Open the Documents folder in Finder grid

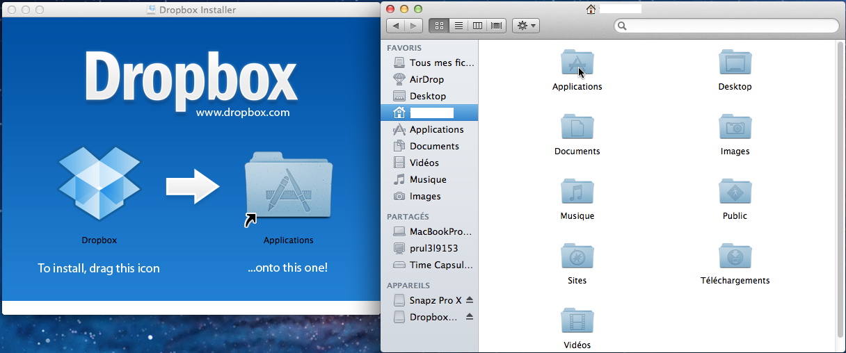pos(577,127)
